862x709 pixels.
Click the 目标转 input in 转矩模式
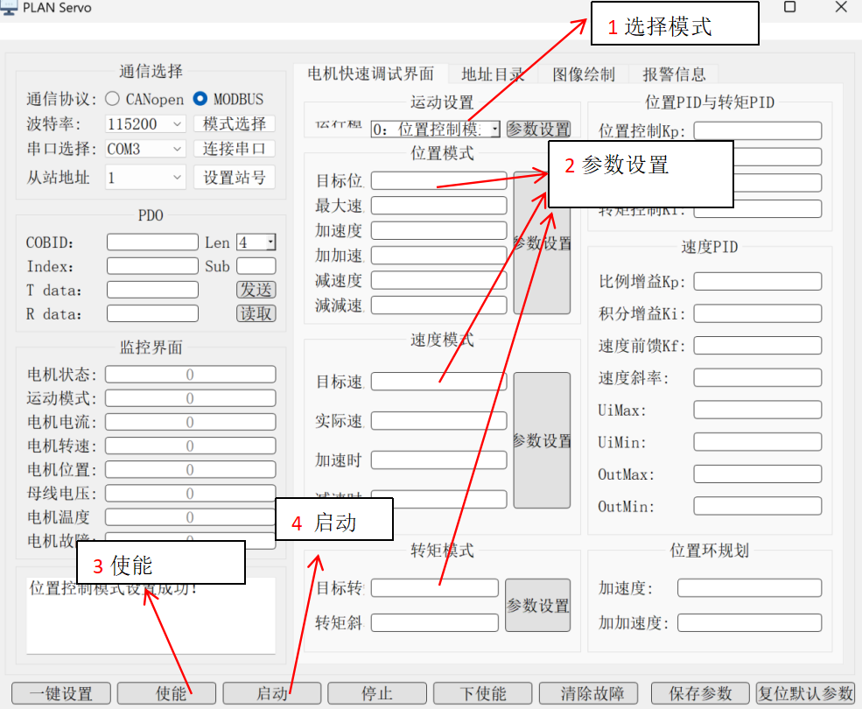435,587
